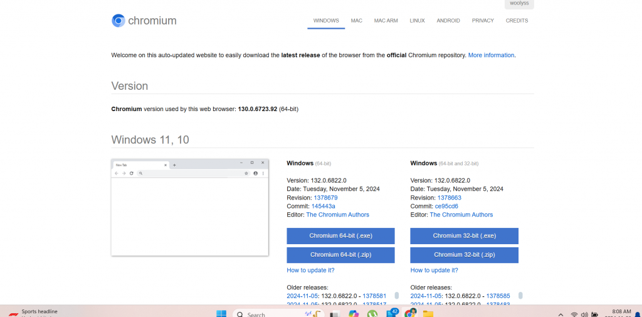Image resolution: width=642 pixels, height=317 pixels.
Task: Download Chromium 64-bit (.zip)
Action: pos(340,255)
